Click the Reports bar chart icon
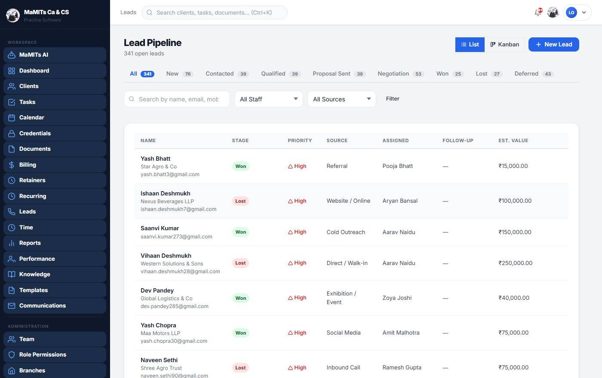The height and width of the screenshot is (378, 602). point(12,243)
